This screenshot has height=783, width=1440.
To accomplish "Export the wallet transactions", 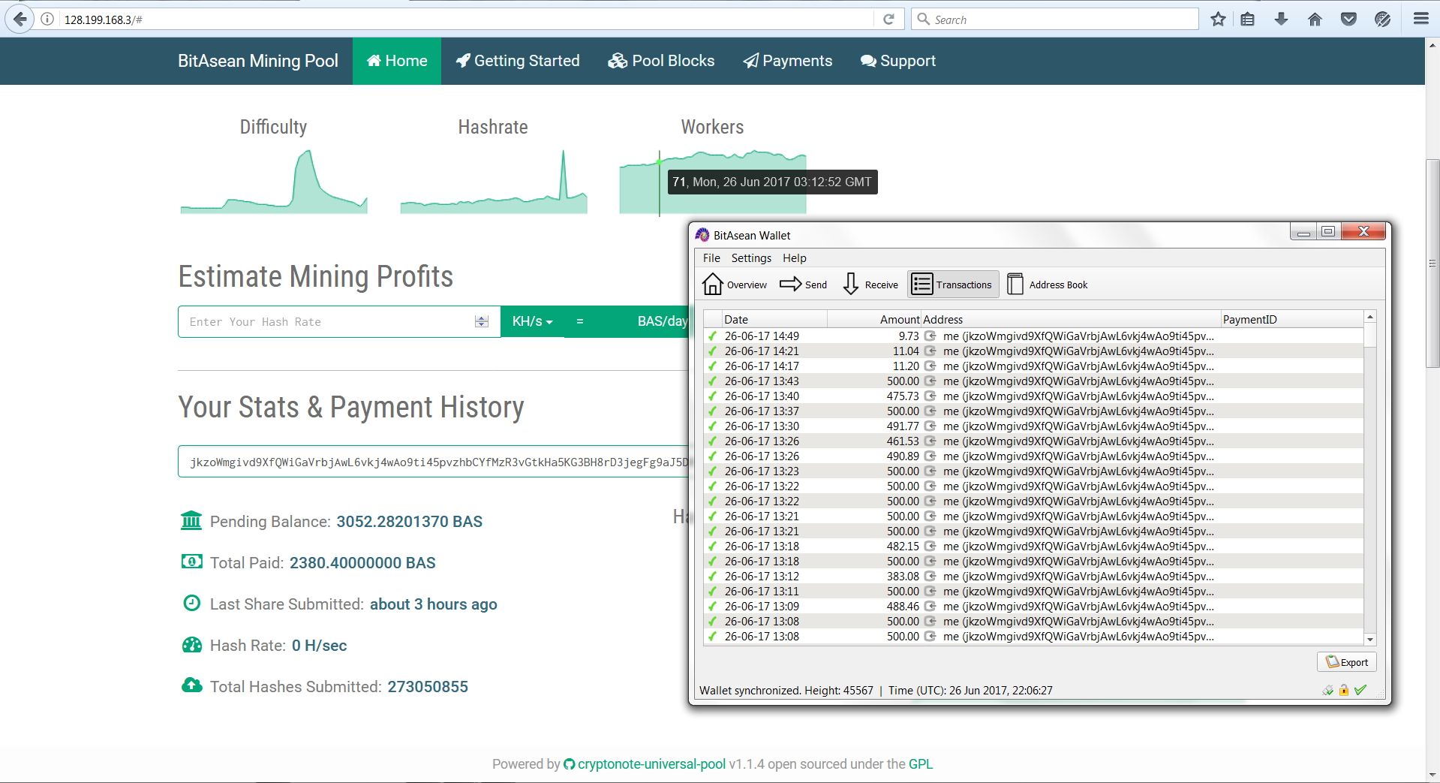I will pyautogui.click(x=1347, y=662).
